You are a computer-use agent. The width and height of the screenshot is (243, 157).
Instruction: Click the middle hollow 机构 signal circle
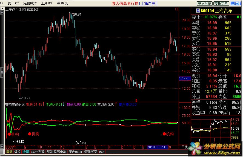(76, 143)
